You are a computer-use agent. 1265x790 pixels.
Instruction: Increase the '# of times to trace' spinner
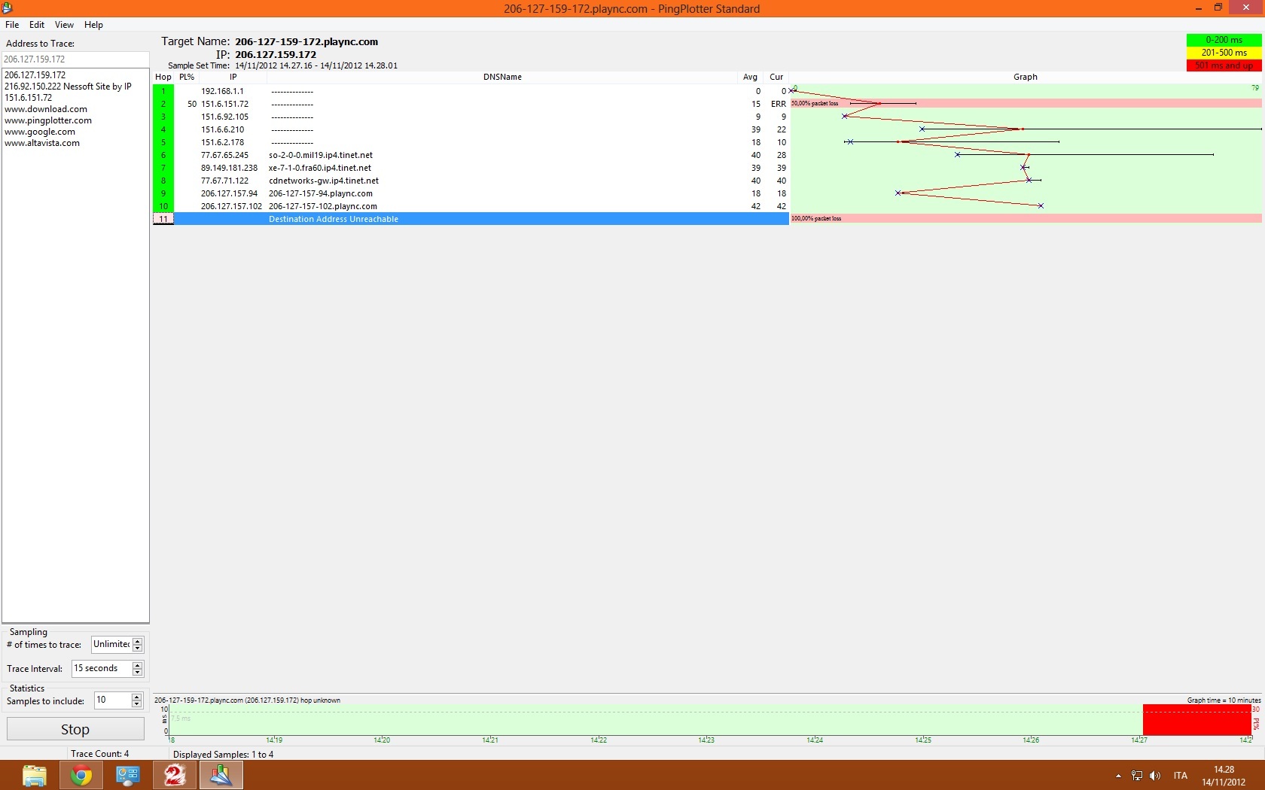138,641
